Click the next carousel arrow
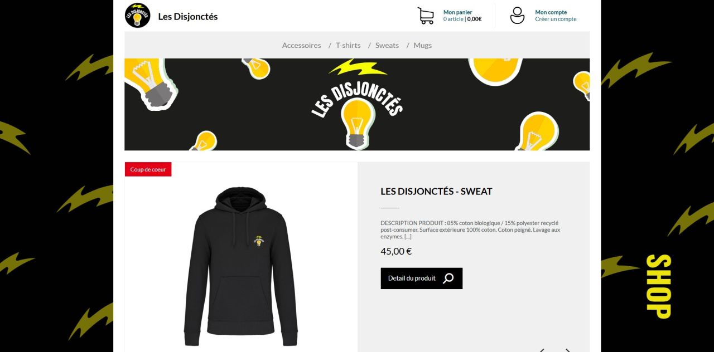 (568, 350)
